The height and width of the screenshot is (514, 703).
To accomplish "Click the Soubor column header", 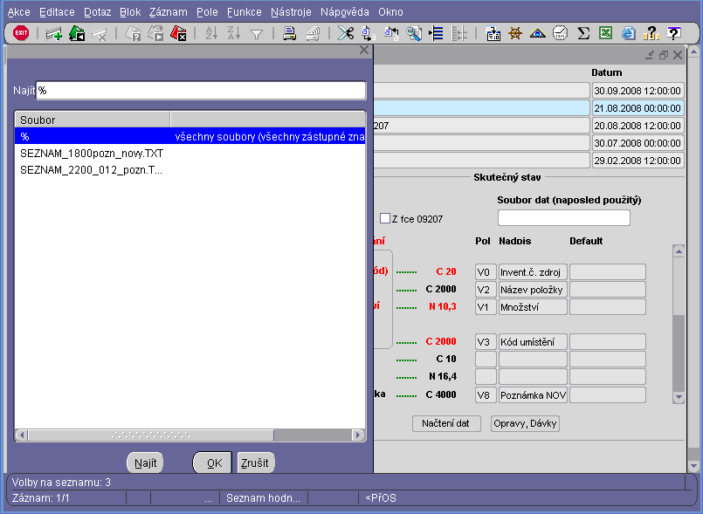I will point(93,120).
